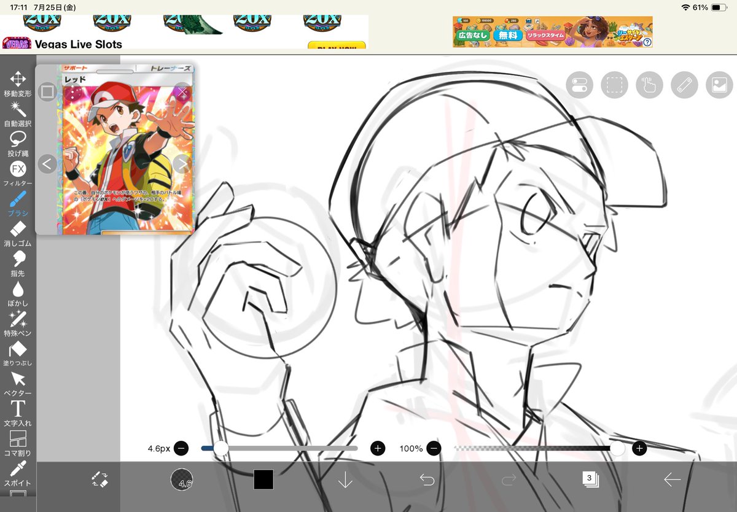Select the ぼかし blur tool
Image resolution: width=737 pixels, height=512 pixels.
click(x=18, y=294)
